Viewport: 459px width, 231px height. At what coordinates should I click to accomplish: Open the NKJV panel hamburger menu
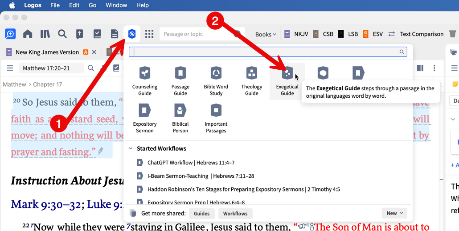click(x=10, y=68)
